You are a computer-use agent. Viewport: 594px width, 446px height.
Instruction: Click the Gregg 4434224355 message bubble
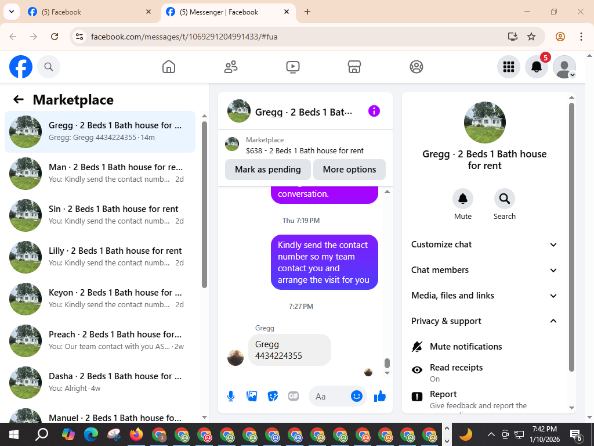pyautogui.click(x=289, y=350)
